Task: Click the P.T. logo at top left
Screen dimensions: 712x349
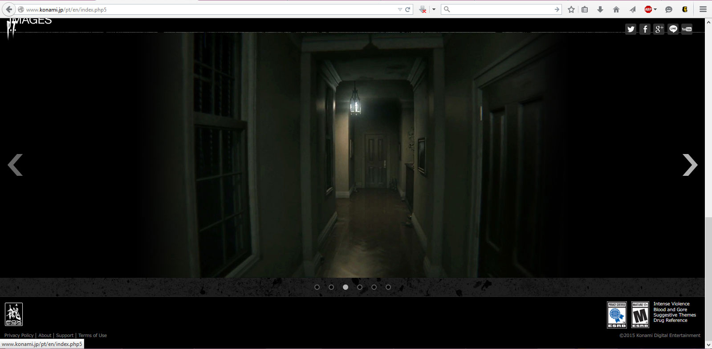Action: coord(12,28)
